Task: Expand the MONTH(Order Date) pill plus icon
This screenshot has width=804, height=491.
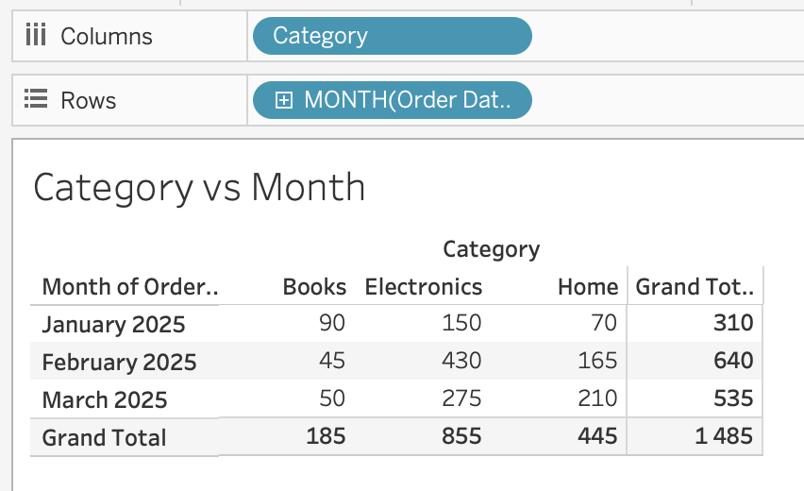Action: pos(283,100)
